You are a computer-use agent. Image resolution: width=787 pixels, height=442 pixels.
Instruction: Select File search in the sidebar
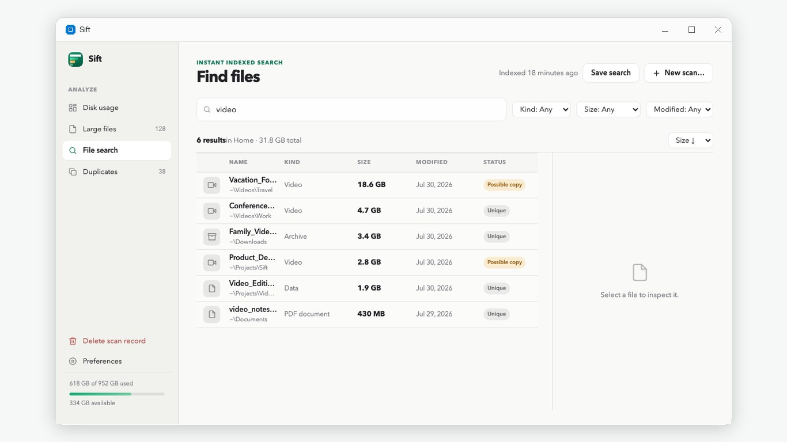[117, 150]
